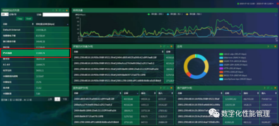Click the small icon at network traffic chart's right edge
Viewport: 279px width, 126px height.
pyautogui.click(x=276, y=15)
